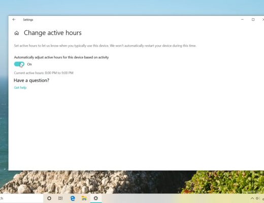This screenshot has height=203, width=264.
Task: Select the 'Current active hours' text line
Action: [44, 73]
